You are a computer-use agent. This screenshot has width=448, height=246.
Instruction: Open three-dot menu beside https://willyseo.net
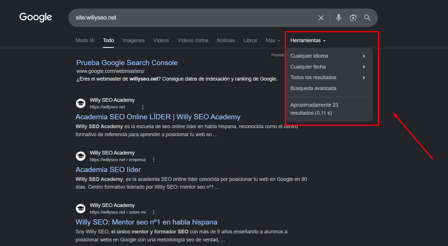(143, 107)
